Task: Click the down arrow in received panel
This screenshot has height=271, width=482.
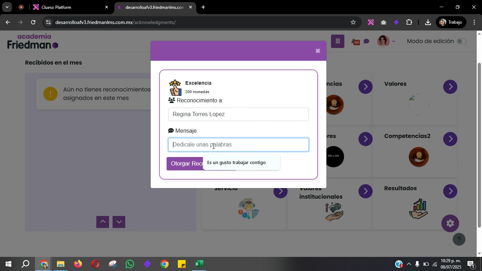Action: (119, 222)
